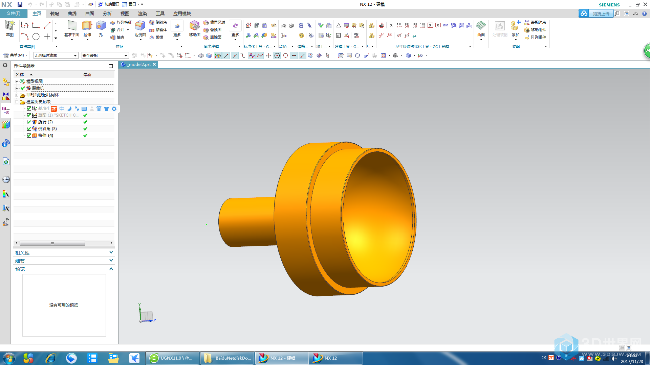650x365 pixels.
Task: Open the 无选择过滤器 selection filter dropdown
Action: 56,55
